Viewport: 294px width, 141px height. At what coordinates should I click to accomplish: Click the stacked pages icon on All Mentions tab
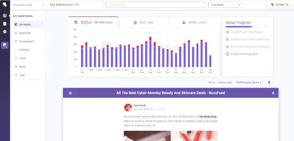tap(76, 23)
